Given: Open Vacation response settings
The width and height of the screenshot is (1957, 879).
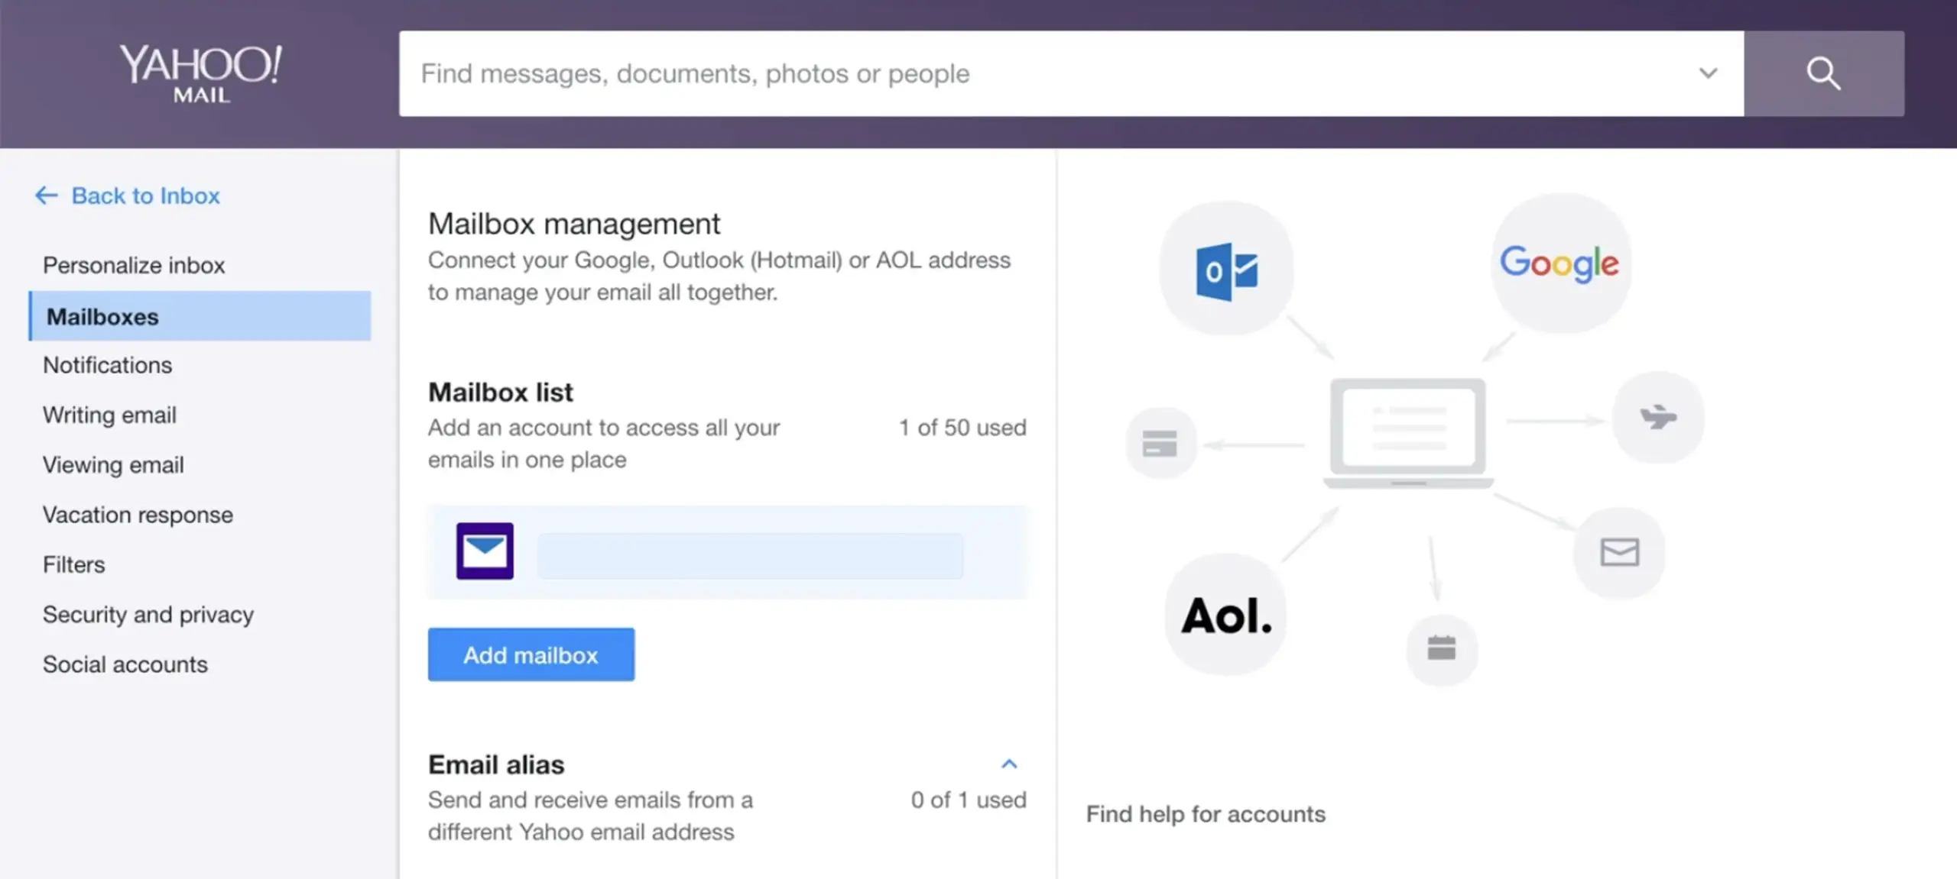Looking at the screenshot, I should click(x=138, y=515).
